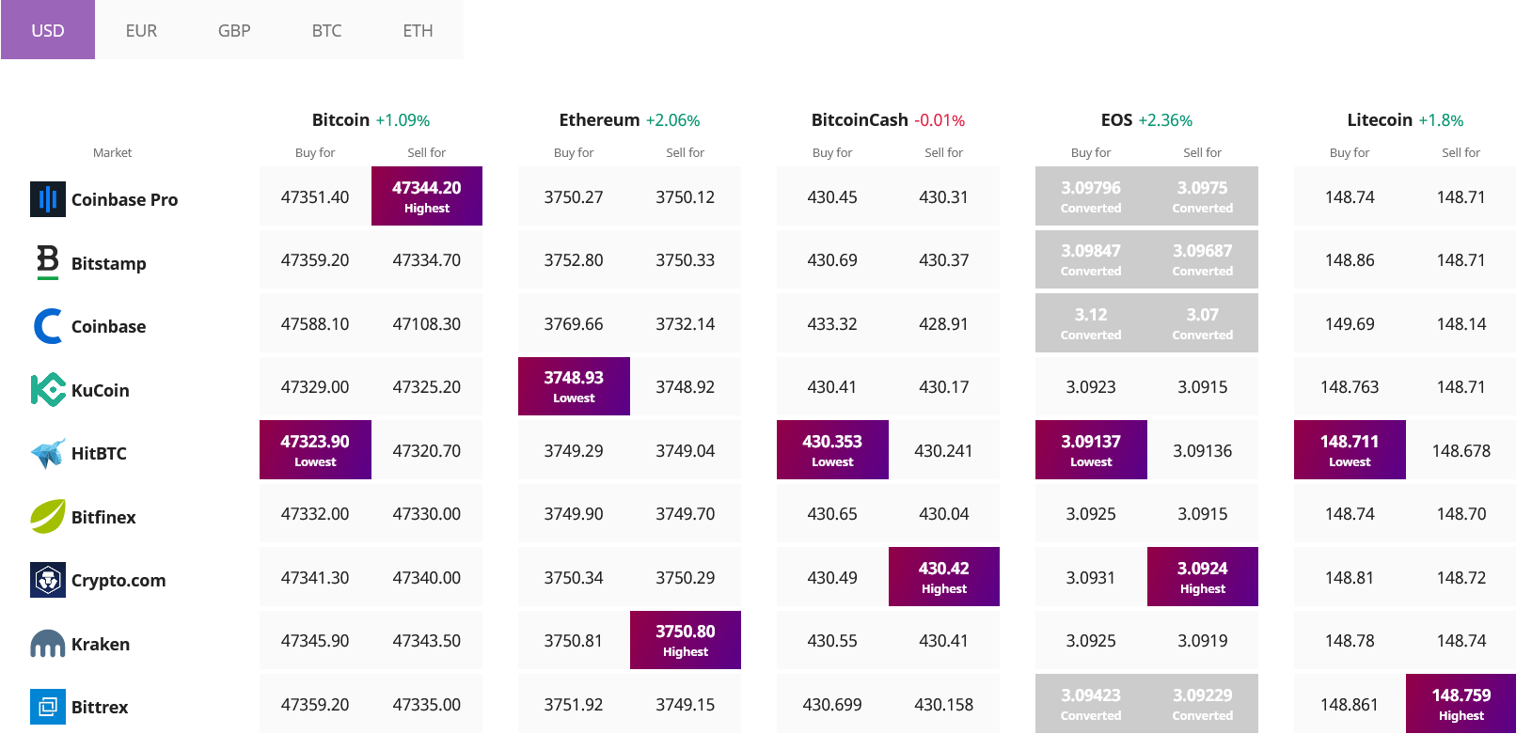This screenshot has height=734, width=1516.
Task: Open the Bitstamp market name
Action: [x=108, y=263]
